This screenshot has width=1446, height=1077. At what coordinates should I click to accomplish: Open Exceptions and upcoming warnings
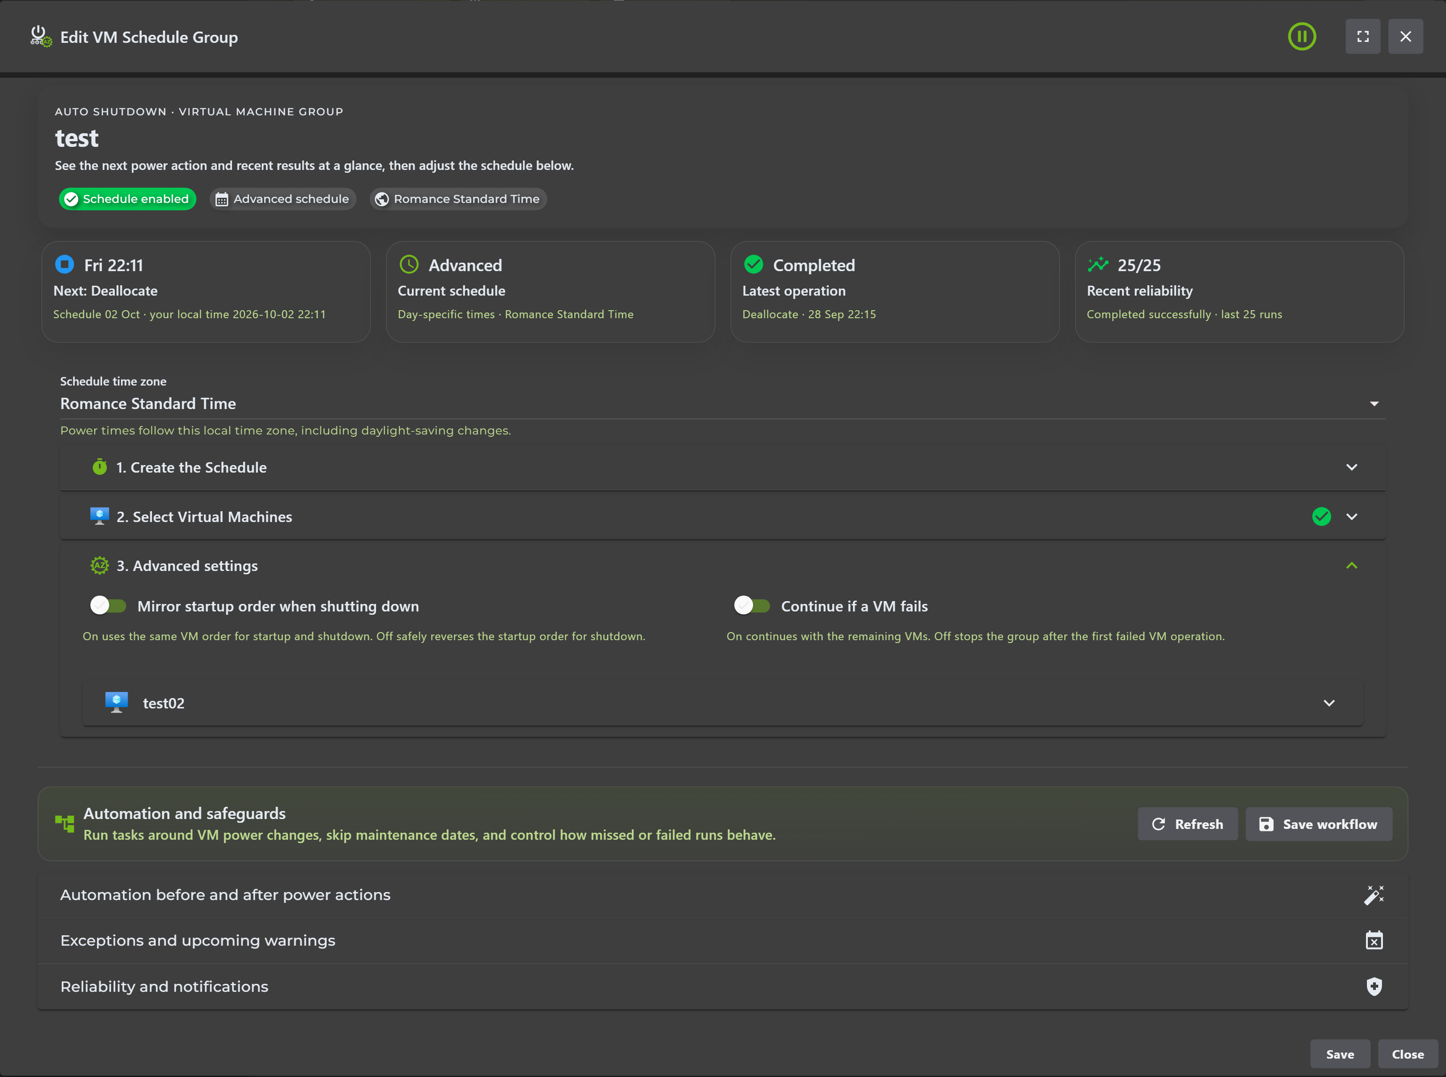point(723,941)
